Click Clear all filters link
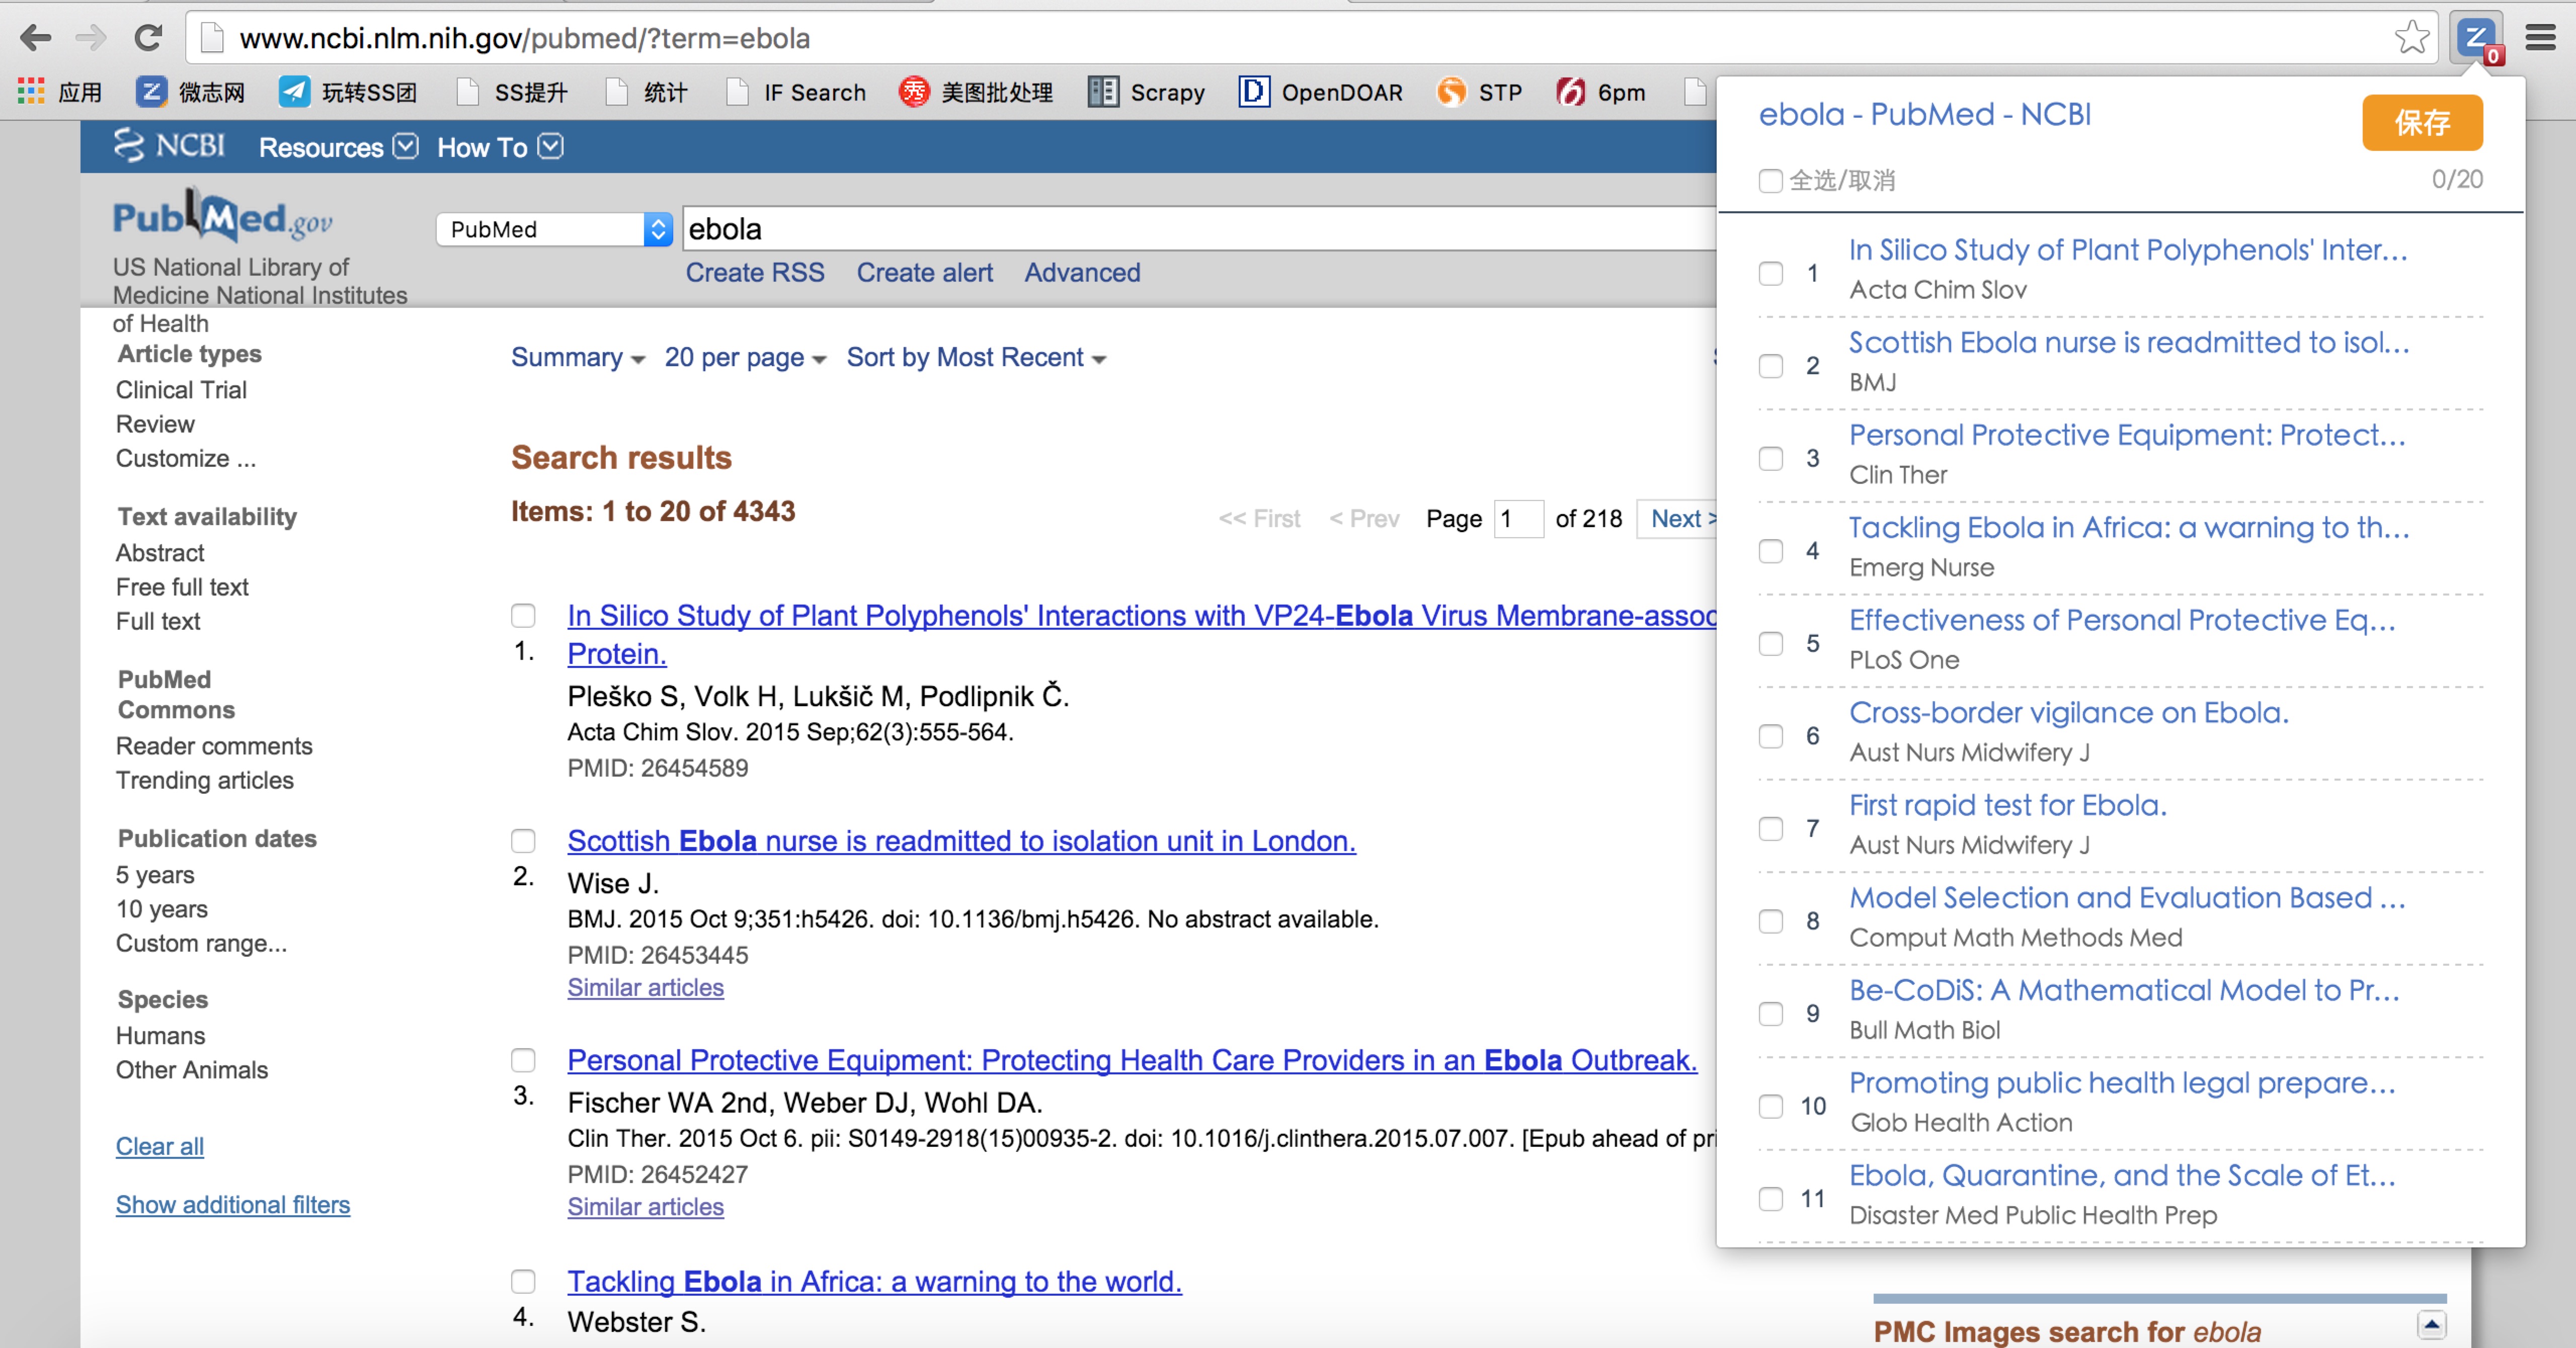 tap(160, 1146)
